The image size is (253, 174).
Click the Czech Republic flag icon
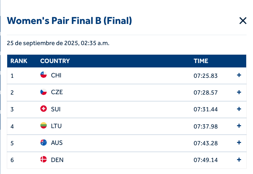[44, 92]
